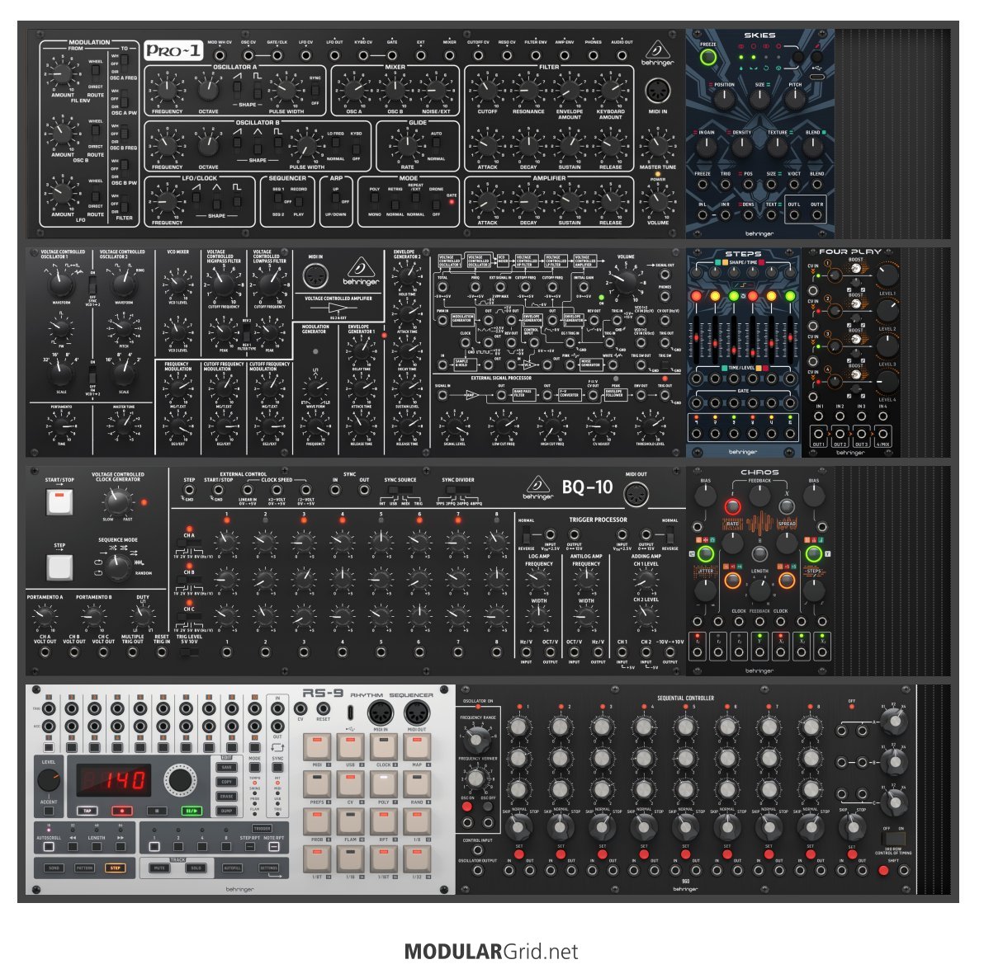Click the AUTOFILL button on the RS-9
This screenshot has height=969, width=984.
(x=232, y=868)
